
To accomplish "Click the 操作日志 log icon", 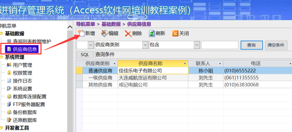I will pos(9,81).
